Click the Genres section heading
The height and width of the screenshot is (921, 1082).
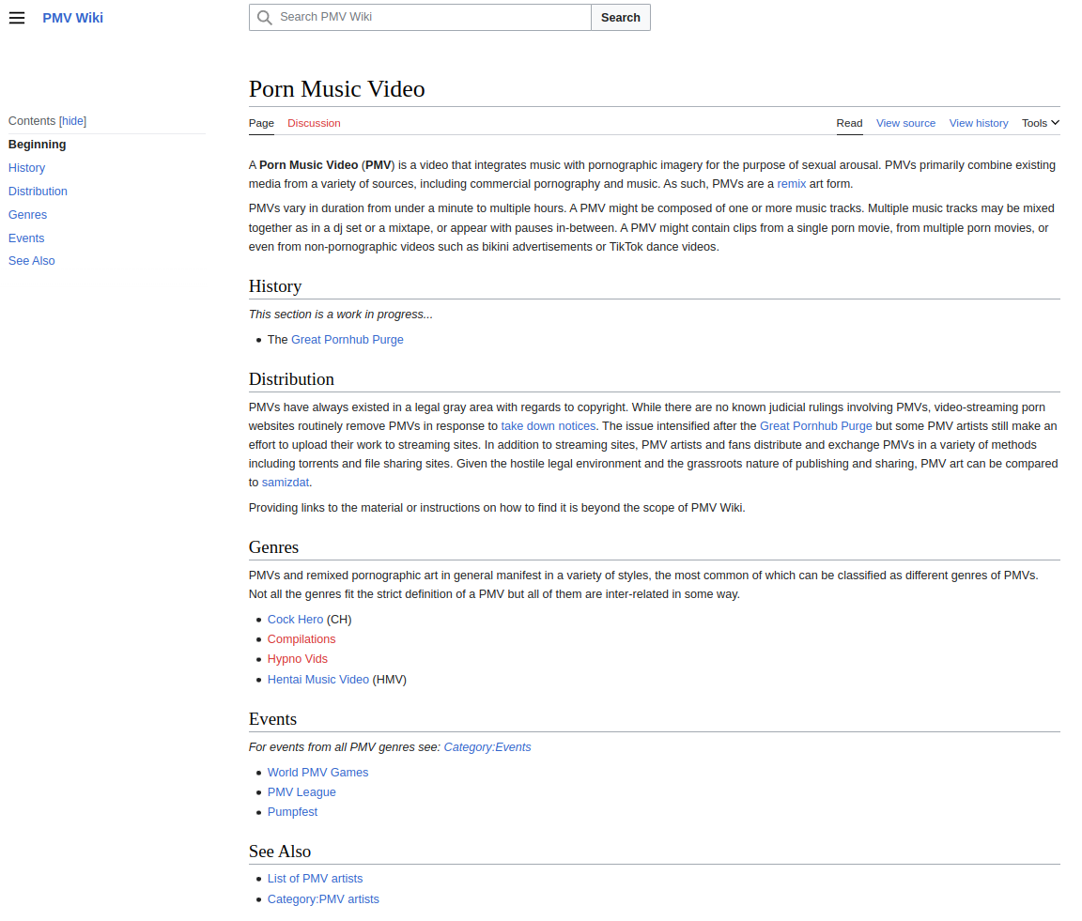pyautogui.click(x=274, y=547)
